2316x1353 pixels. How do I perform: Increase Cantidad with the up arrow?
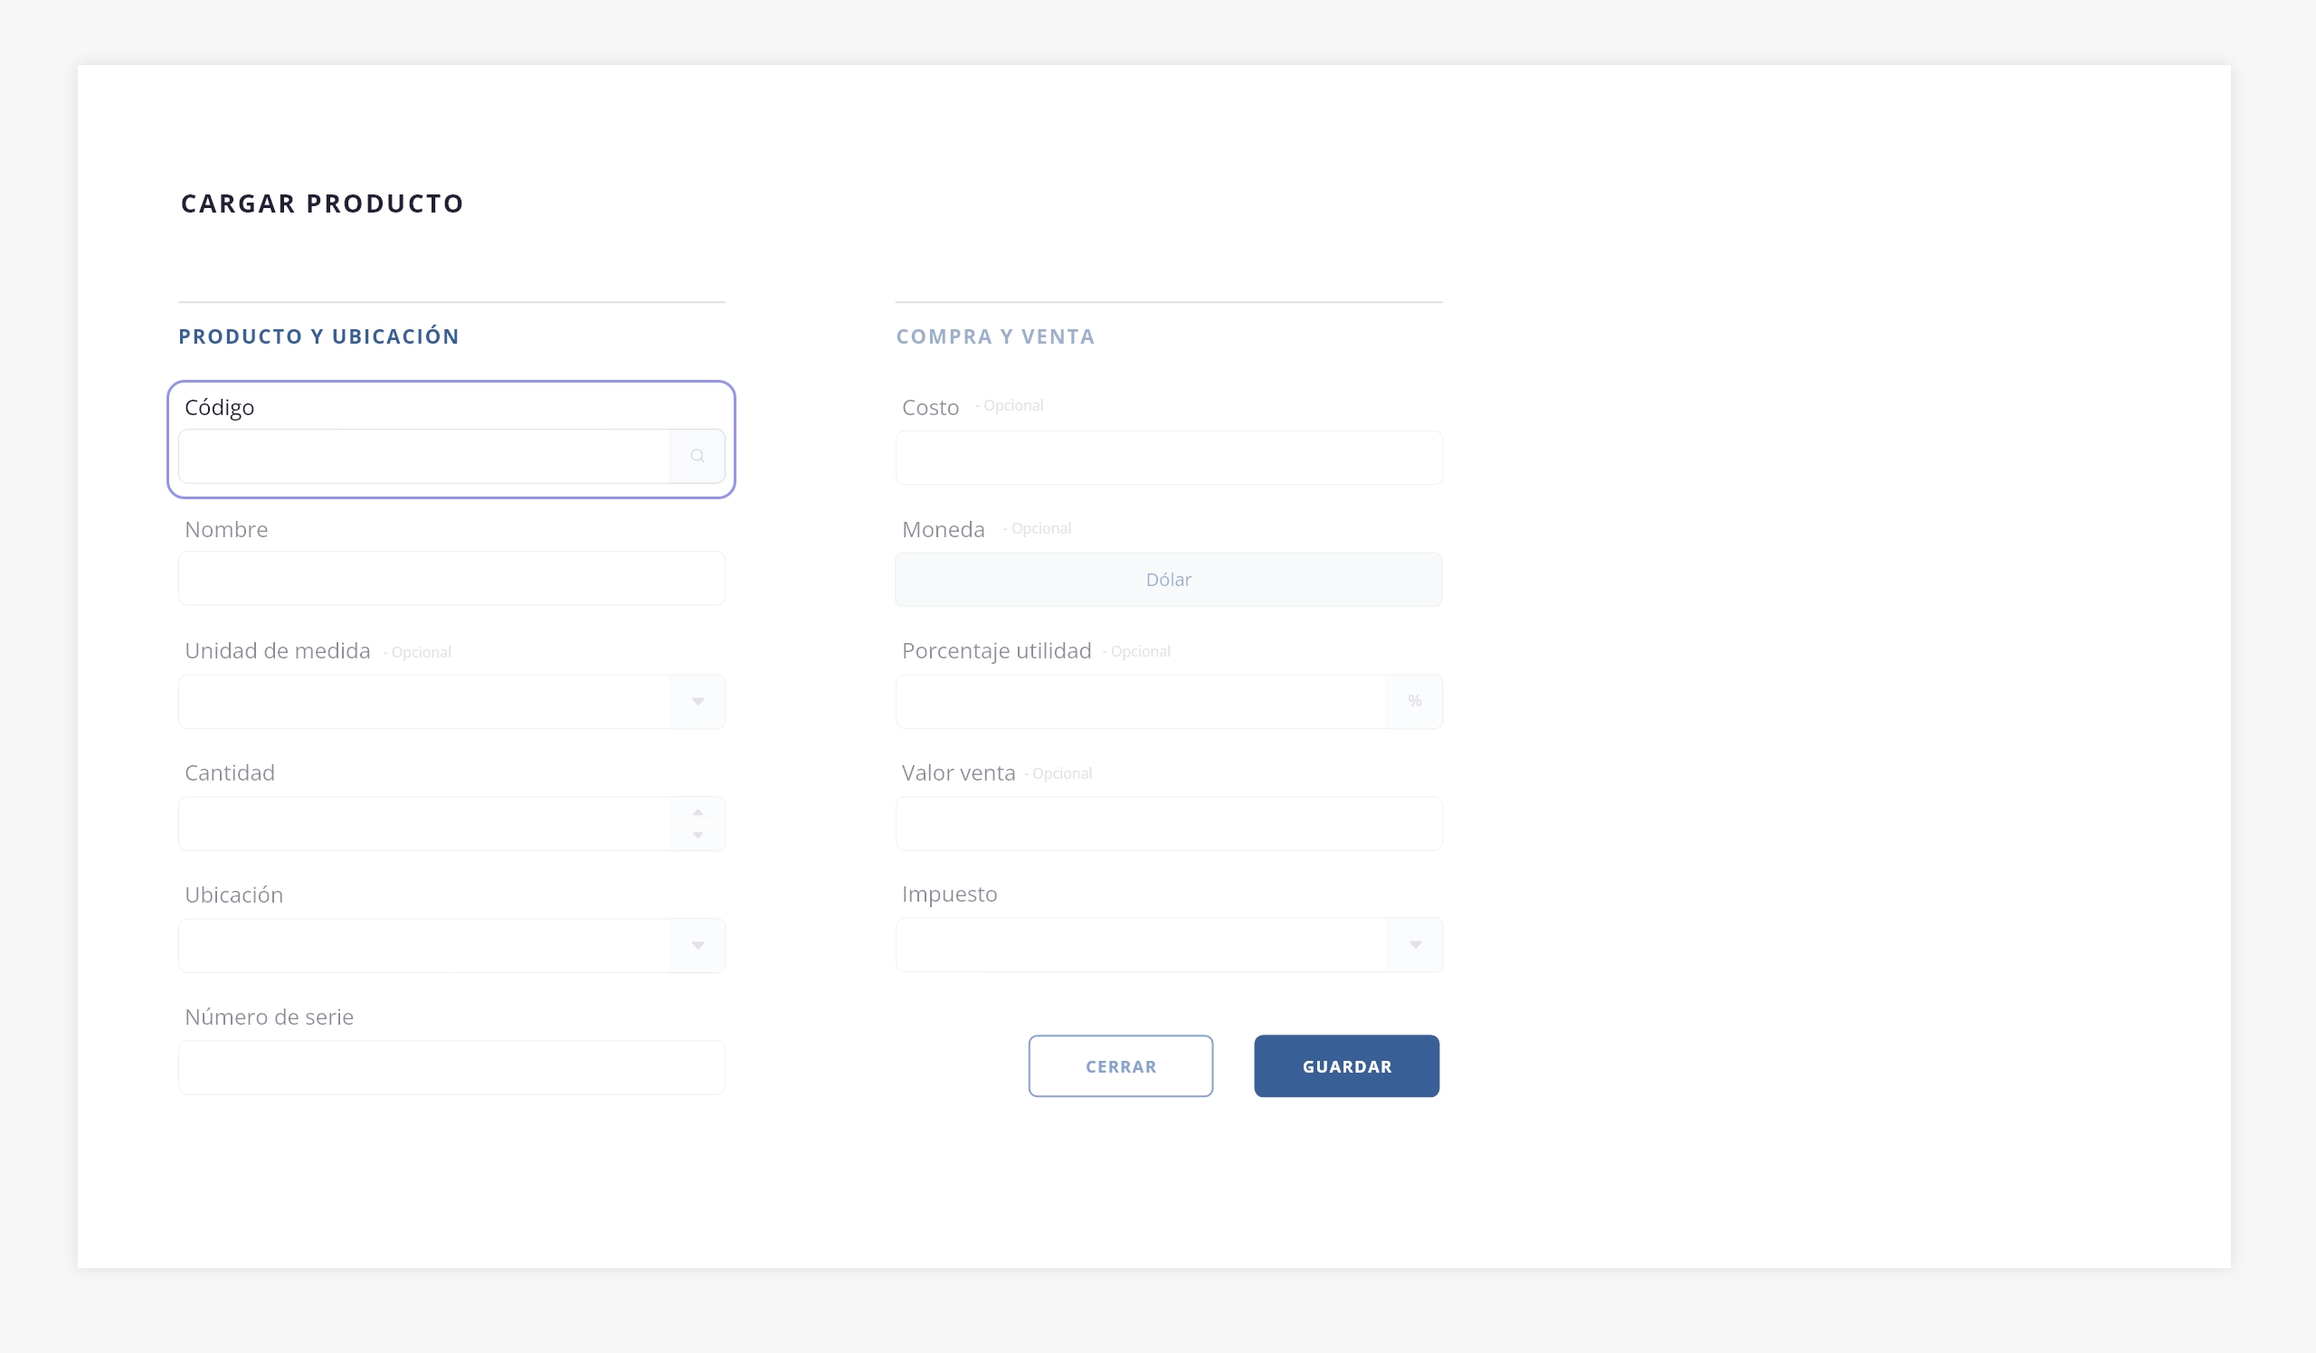tap(698, 812)
